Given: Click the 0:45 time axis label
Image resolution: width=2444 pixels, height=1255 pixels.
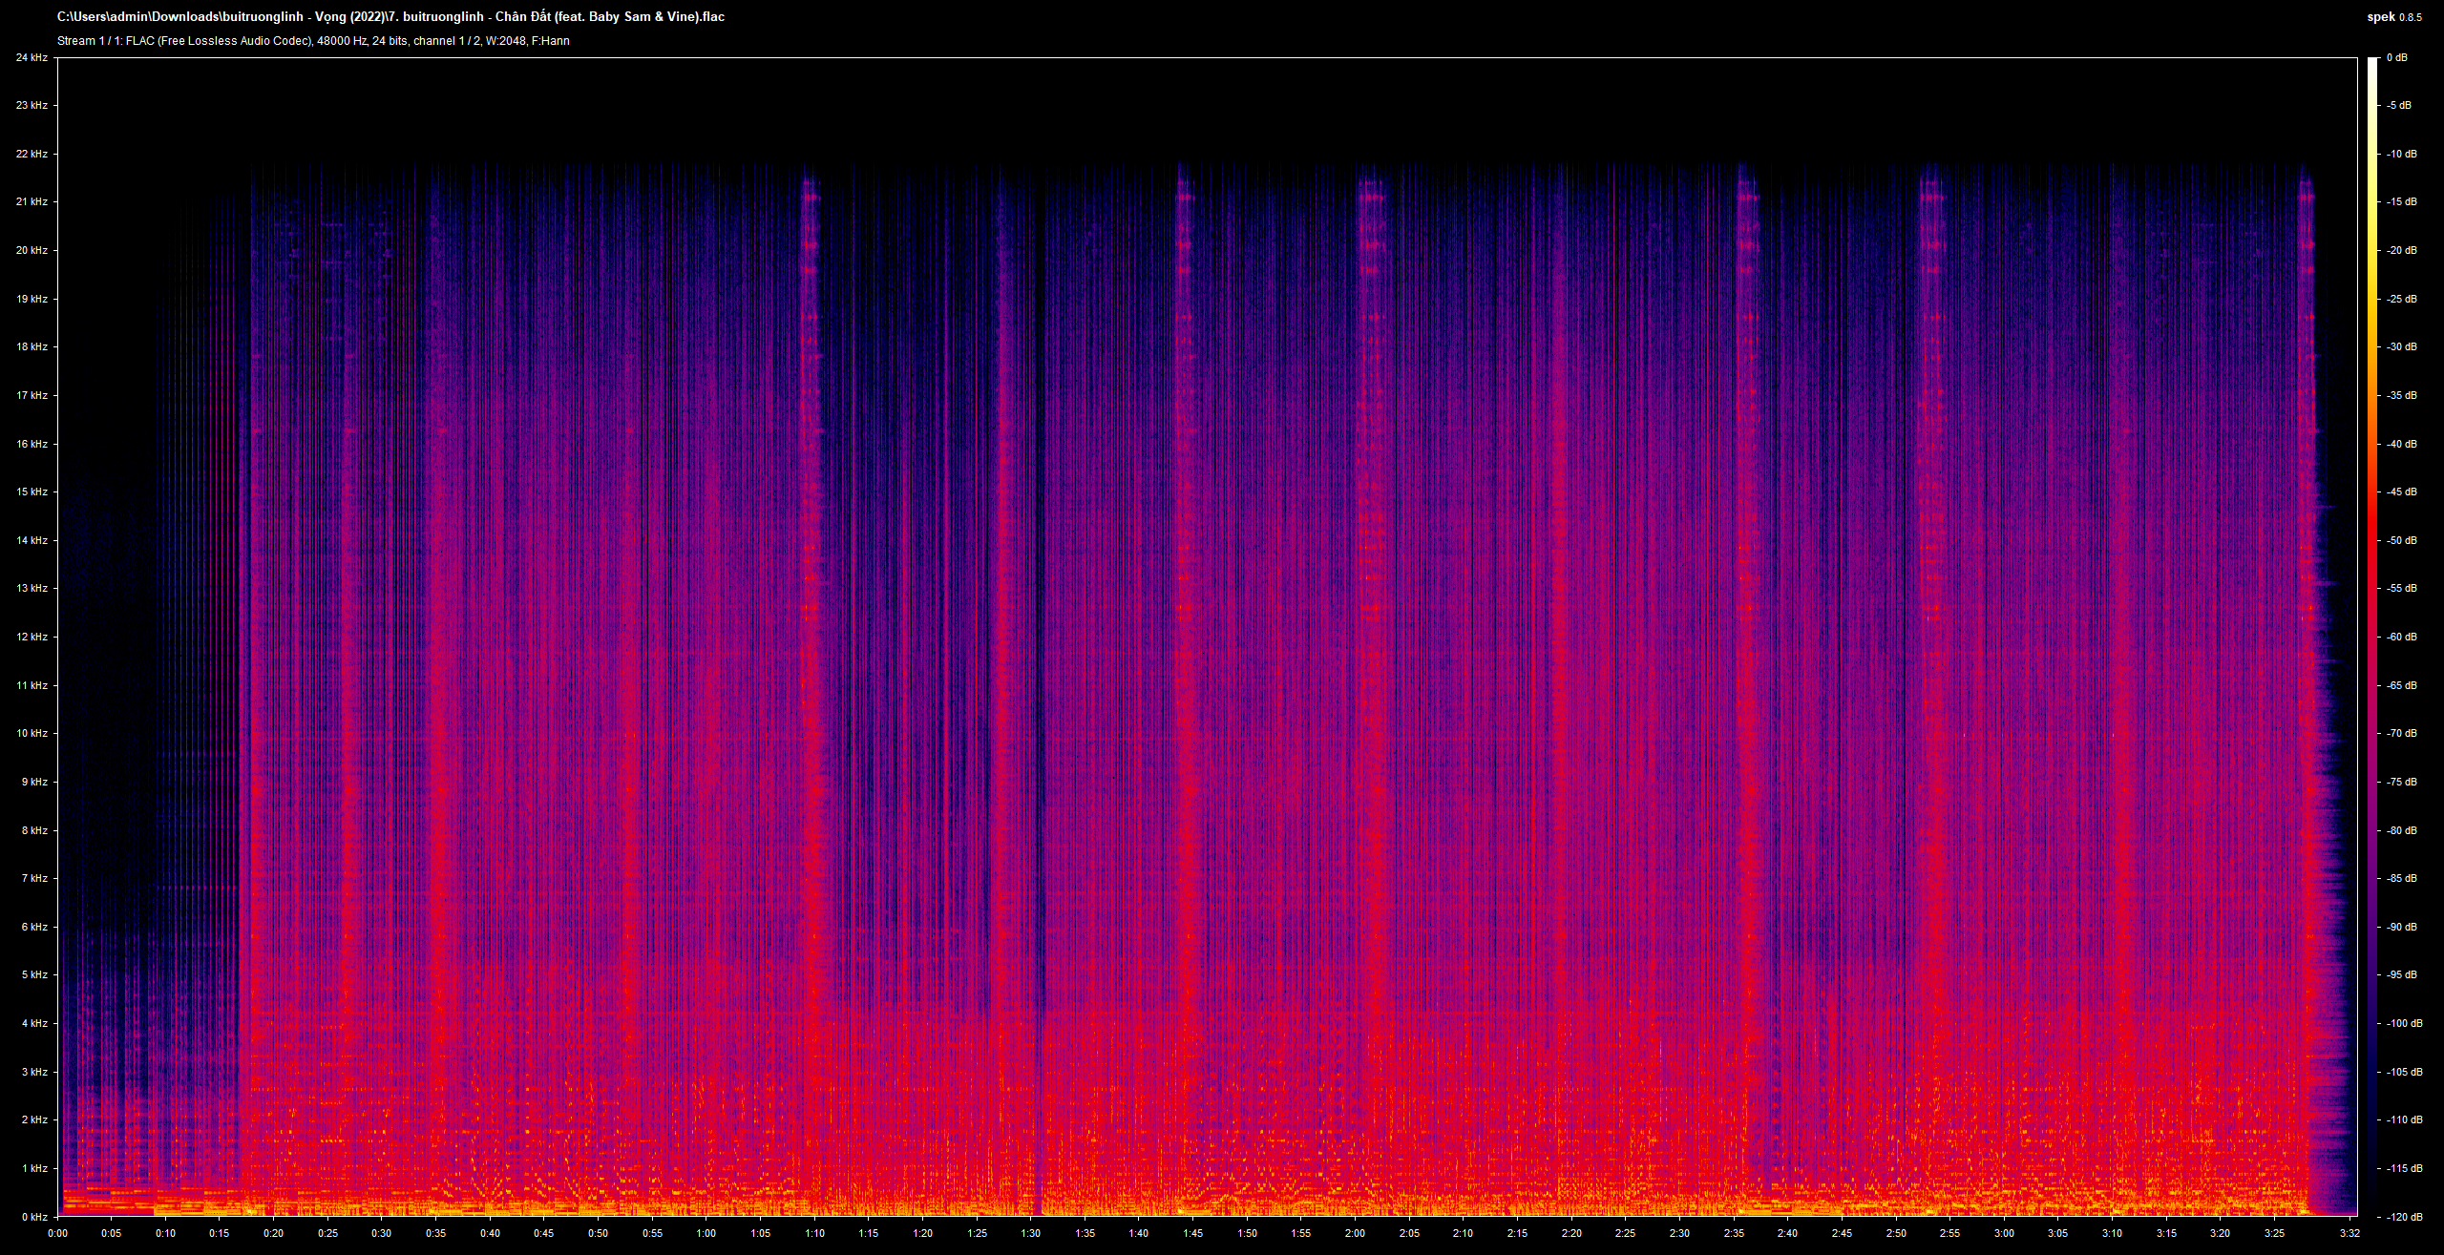Looking at the screenshot, I should pos(544,1234).
